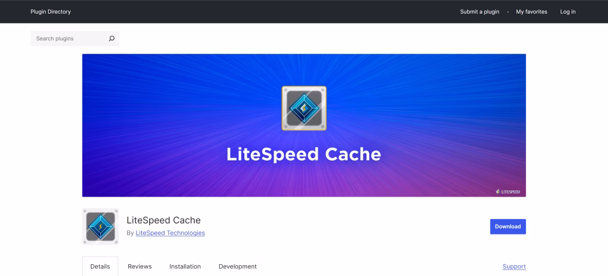608x276 pixels.
Task: Open Submit a plugin page
Action: (480, 12)
